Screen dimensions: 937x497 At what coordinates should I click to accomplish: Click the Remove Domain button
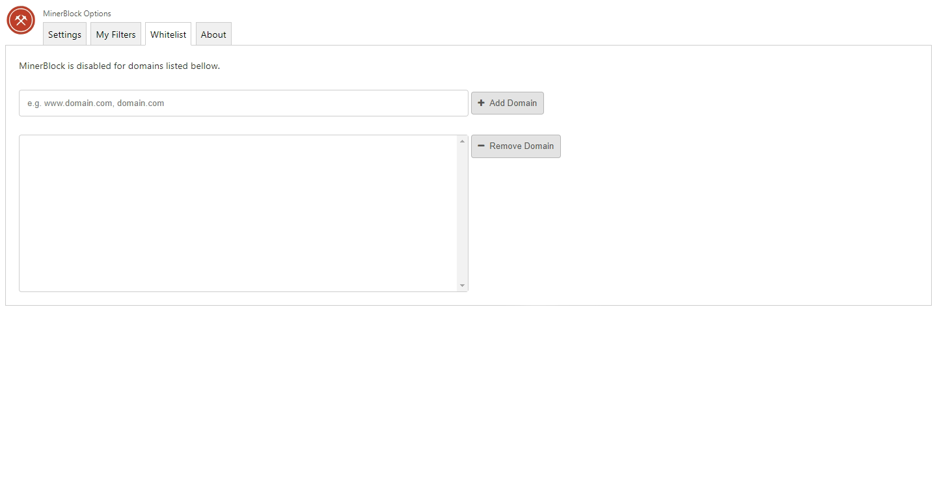pyautogui.click(x=516, y=146)
